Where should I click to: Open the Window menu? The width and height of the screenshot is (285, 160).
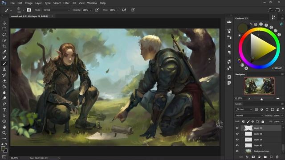92,3
